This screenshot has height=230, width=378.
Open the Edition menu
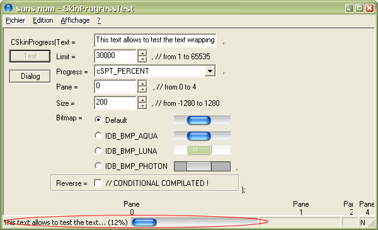click(43, 21)
